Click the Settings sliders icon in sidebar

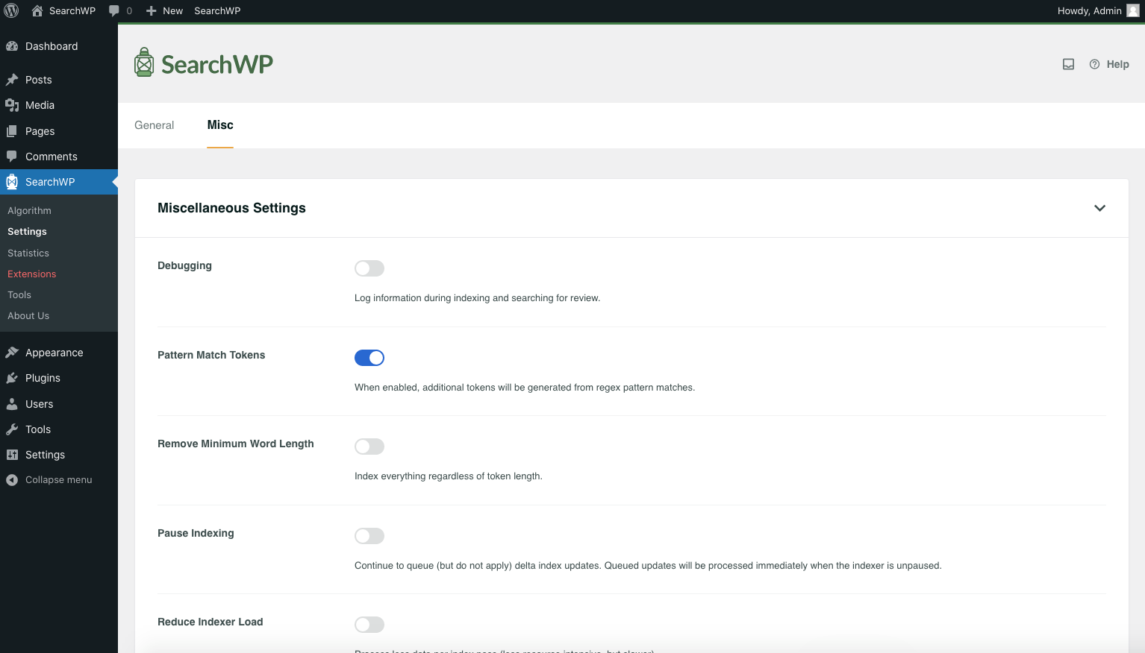point(12,455)
